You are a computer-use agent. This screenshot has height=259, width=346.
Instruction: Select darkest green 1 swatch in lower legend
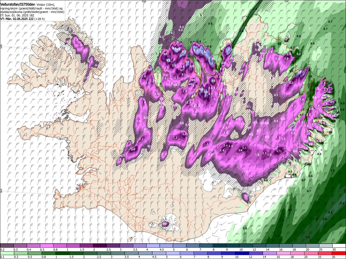tap(62, 253)
